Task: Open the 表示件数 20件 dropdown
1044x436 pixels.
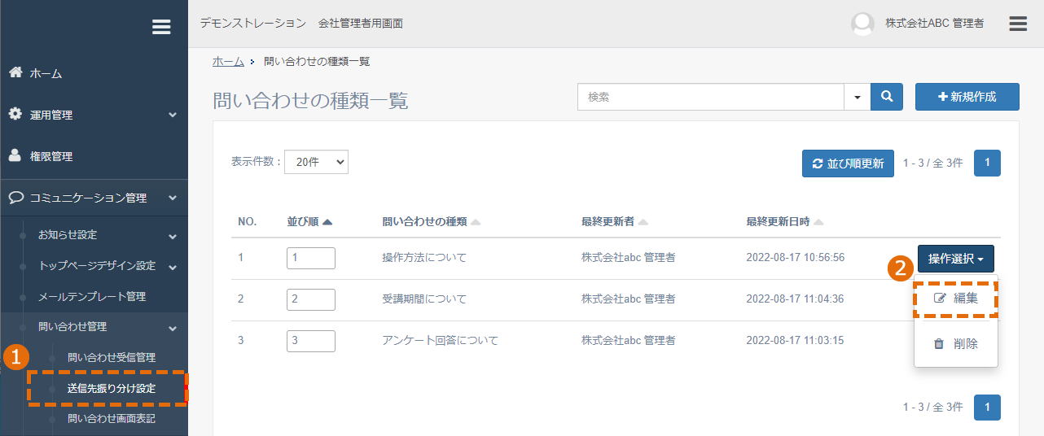Action: tap(316, 162)
